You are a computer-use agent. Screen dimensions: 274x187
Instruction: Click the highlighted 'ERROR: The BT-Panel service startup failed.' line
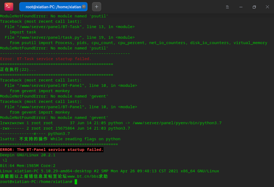(52, 150)
